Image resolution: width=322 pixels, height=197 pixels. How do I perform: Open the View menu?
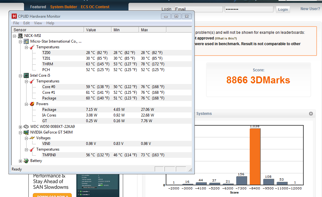[x=38, y=23]
